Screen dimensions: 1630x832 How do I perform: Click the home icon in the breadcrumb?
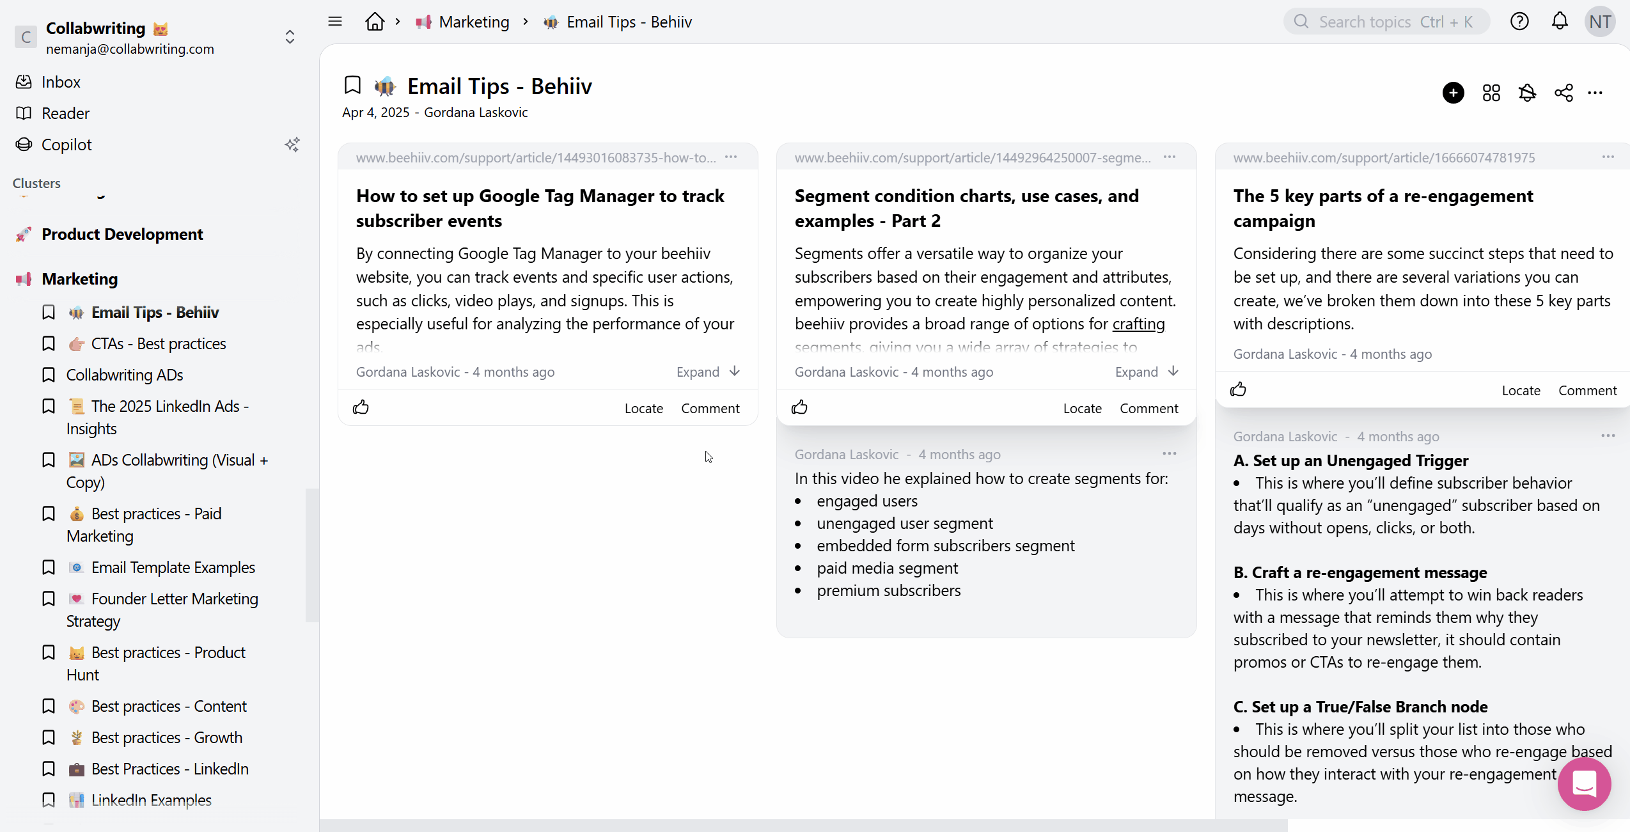[375, 22]
